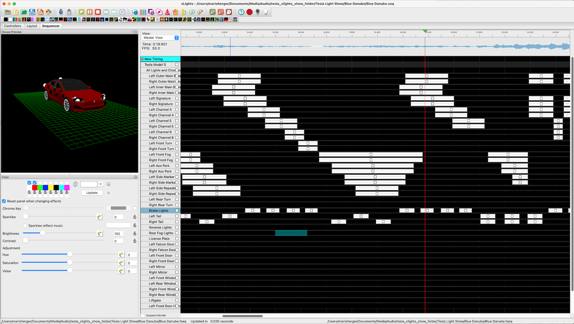This screenshot has width=574, height=324.
Task: Expand the Tesla Model S row box
Action: click(177, 65)
